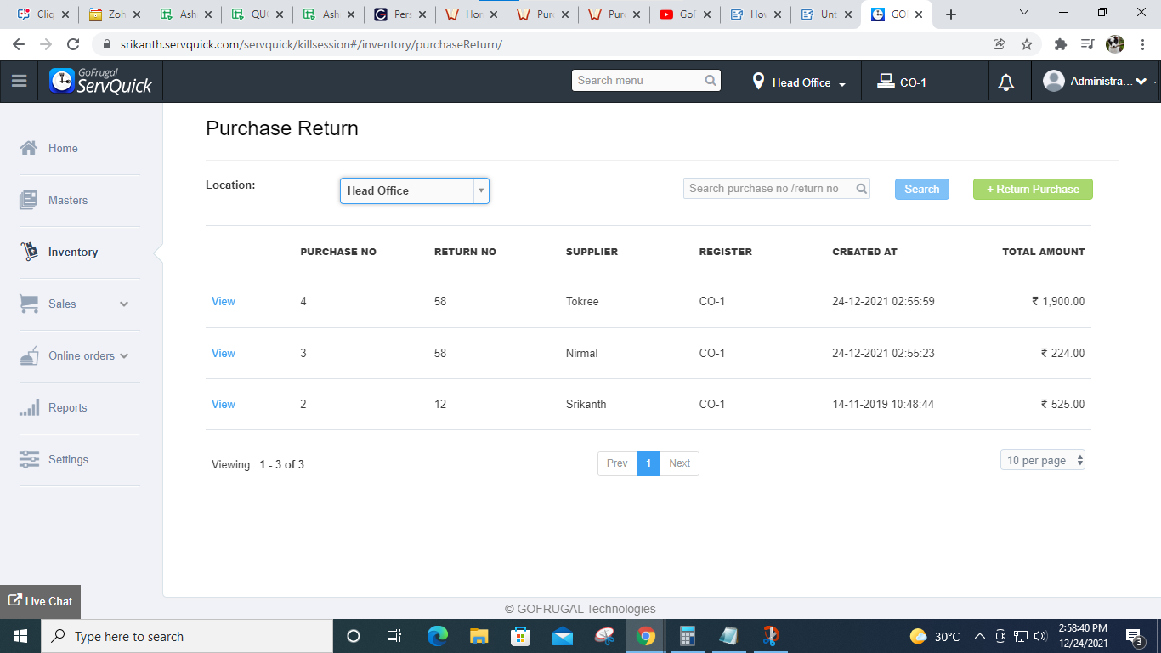Click the Administrator avatar icon
The image size is (1161, 653).
tap(1054, 81)
